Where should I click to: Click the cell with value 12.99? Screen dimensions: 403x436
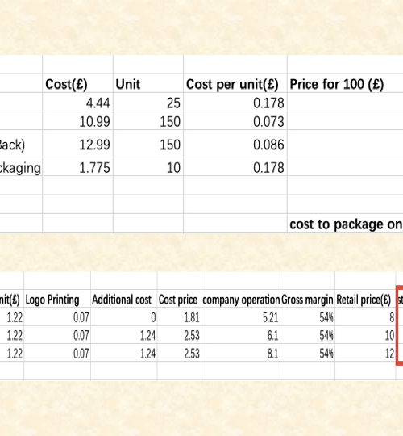click(x=77, y=144)
